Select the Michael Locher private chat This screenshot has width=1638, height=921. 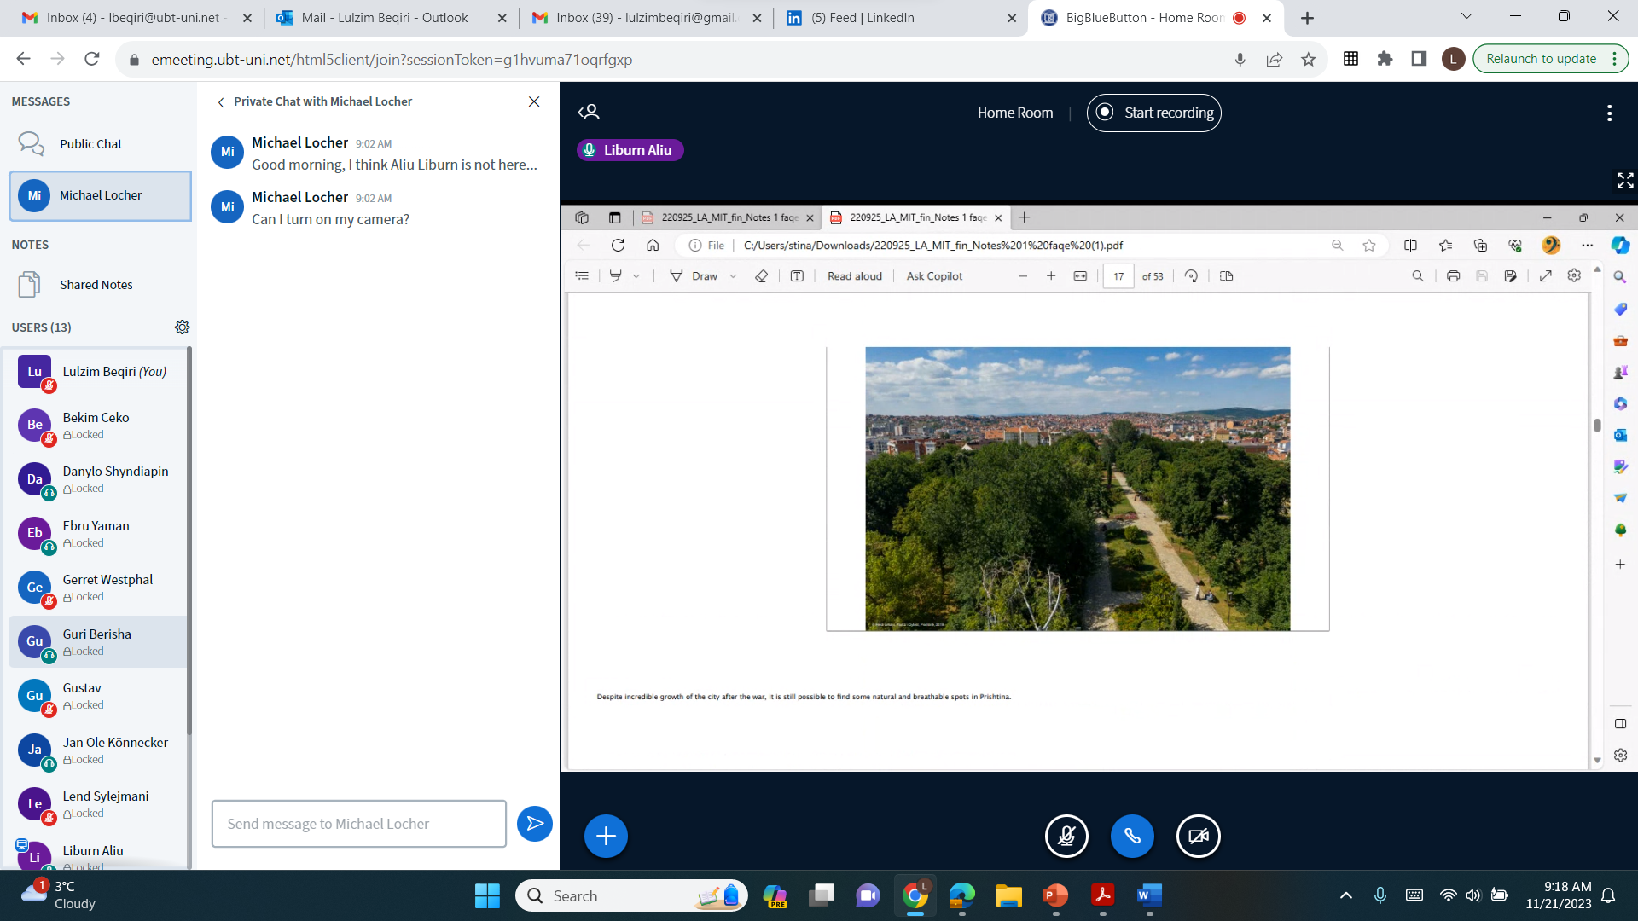(x=100, y=194)
